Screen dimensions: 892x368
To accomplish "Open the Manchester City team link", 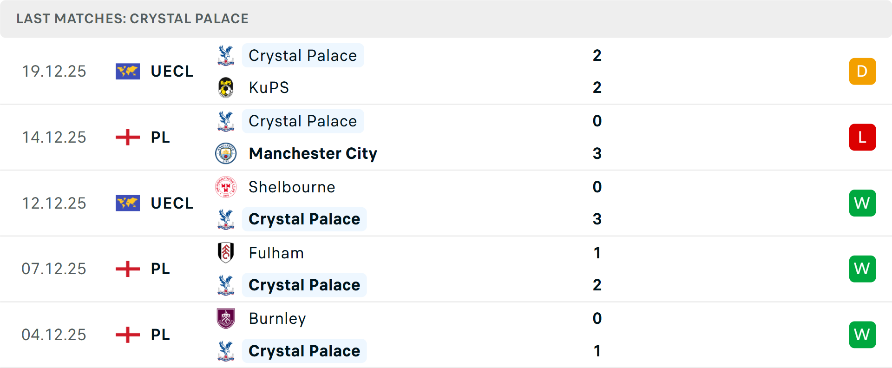I will (313, 153).
